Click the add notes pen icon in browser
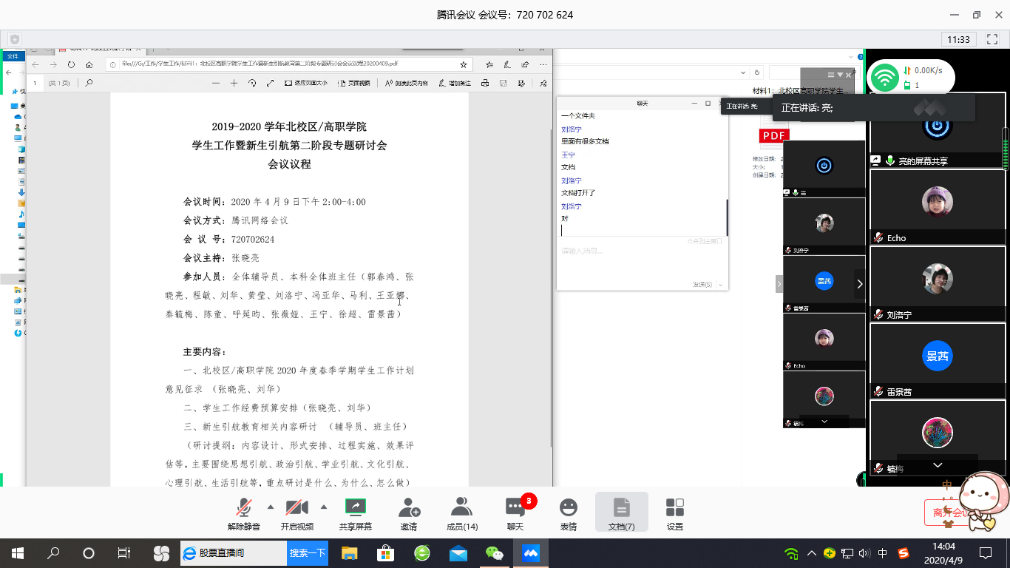Screen dimensions: 1010x568 click(x=506, y=64)
